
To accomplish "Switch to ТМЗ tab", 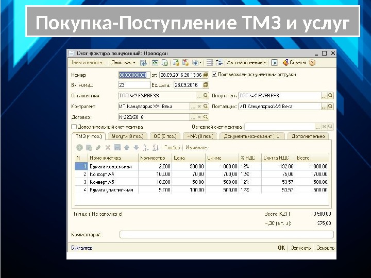I will pyautogui.click(x=89, y=136).
